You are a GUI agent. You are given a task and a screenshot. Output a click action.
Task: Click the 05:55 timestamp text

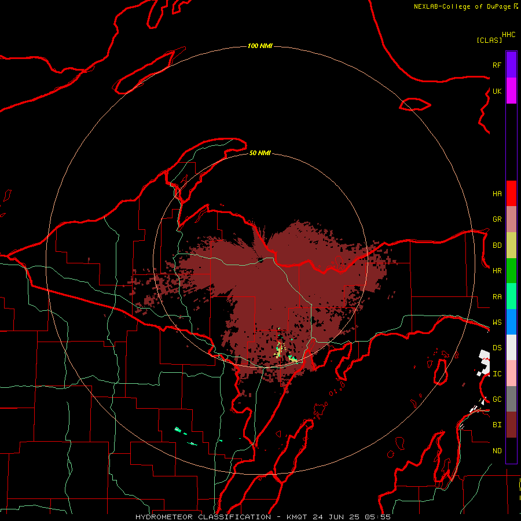pos(377,517)
